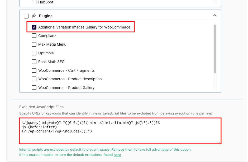Tick WooCommerce - Product Gallery checkbox

(x=34, y=88)
